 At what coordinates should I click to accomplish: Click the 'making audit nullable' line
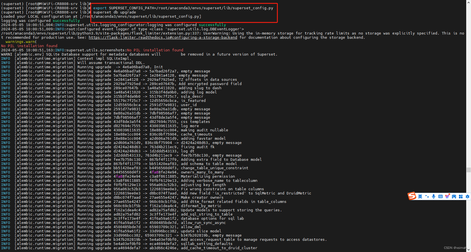(115, 130)
